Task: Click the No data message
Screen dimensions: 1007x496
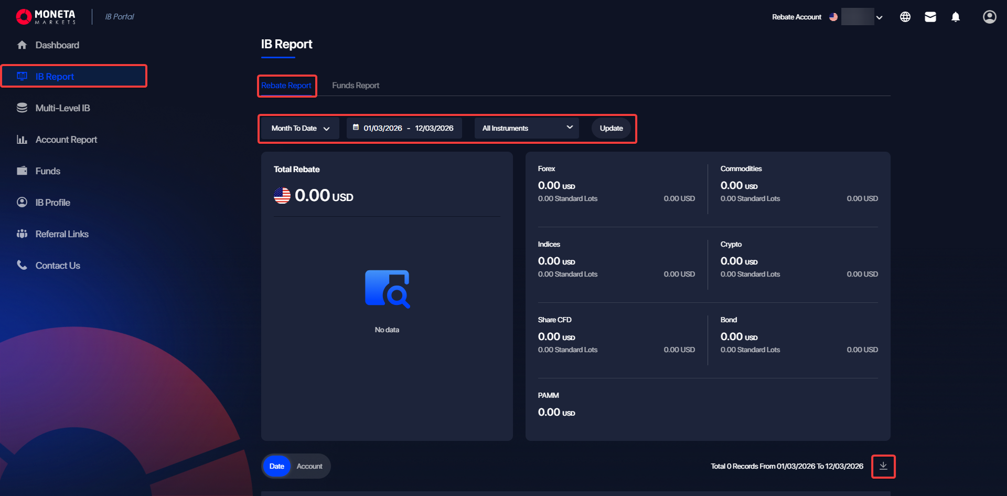Action: [x=387, y=330]
